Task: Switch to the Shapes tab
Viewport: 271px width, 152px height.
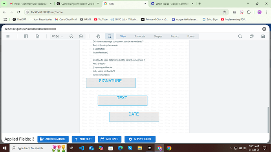Action: [158, 36]
